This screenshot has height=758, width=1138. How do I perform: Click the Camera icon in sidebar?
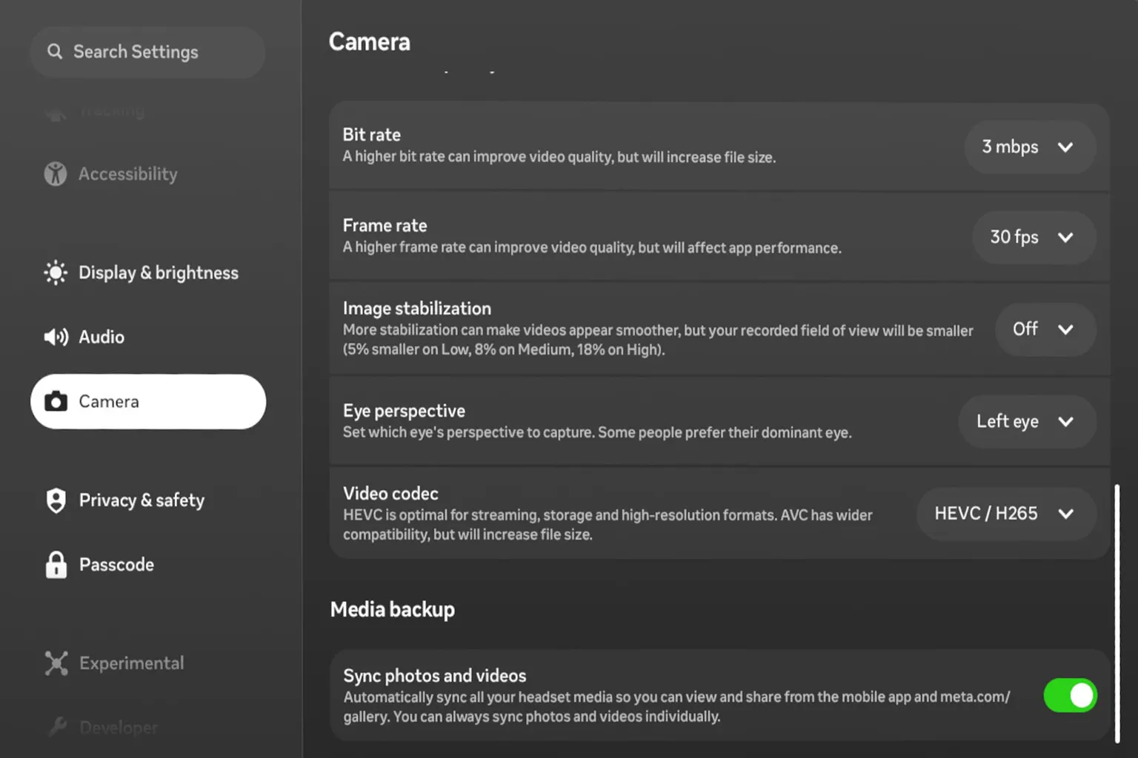point(56,401)
